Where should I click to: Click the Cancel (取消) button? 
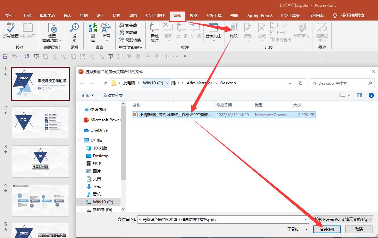tap(359, 229)
